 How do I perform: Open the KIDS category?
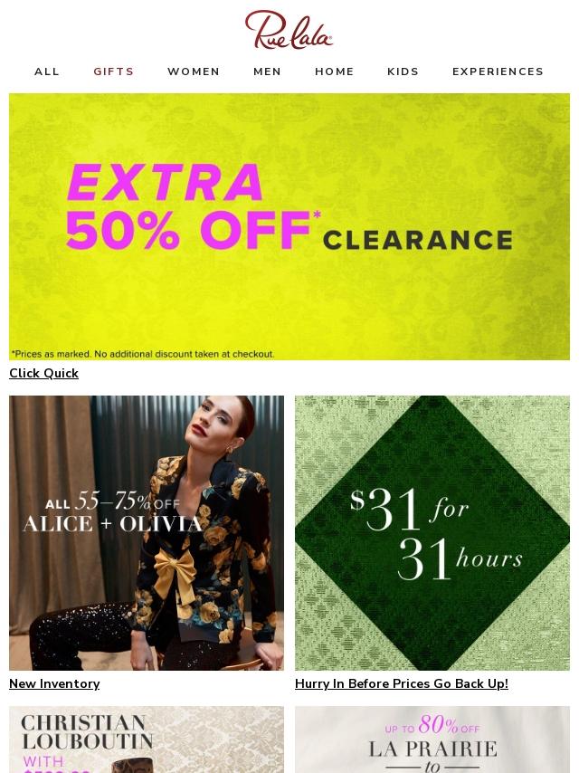403,72
